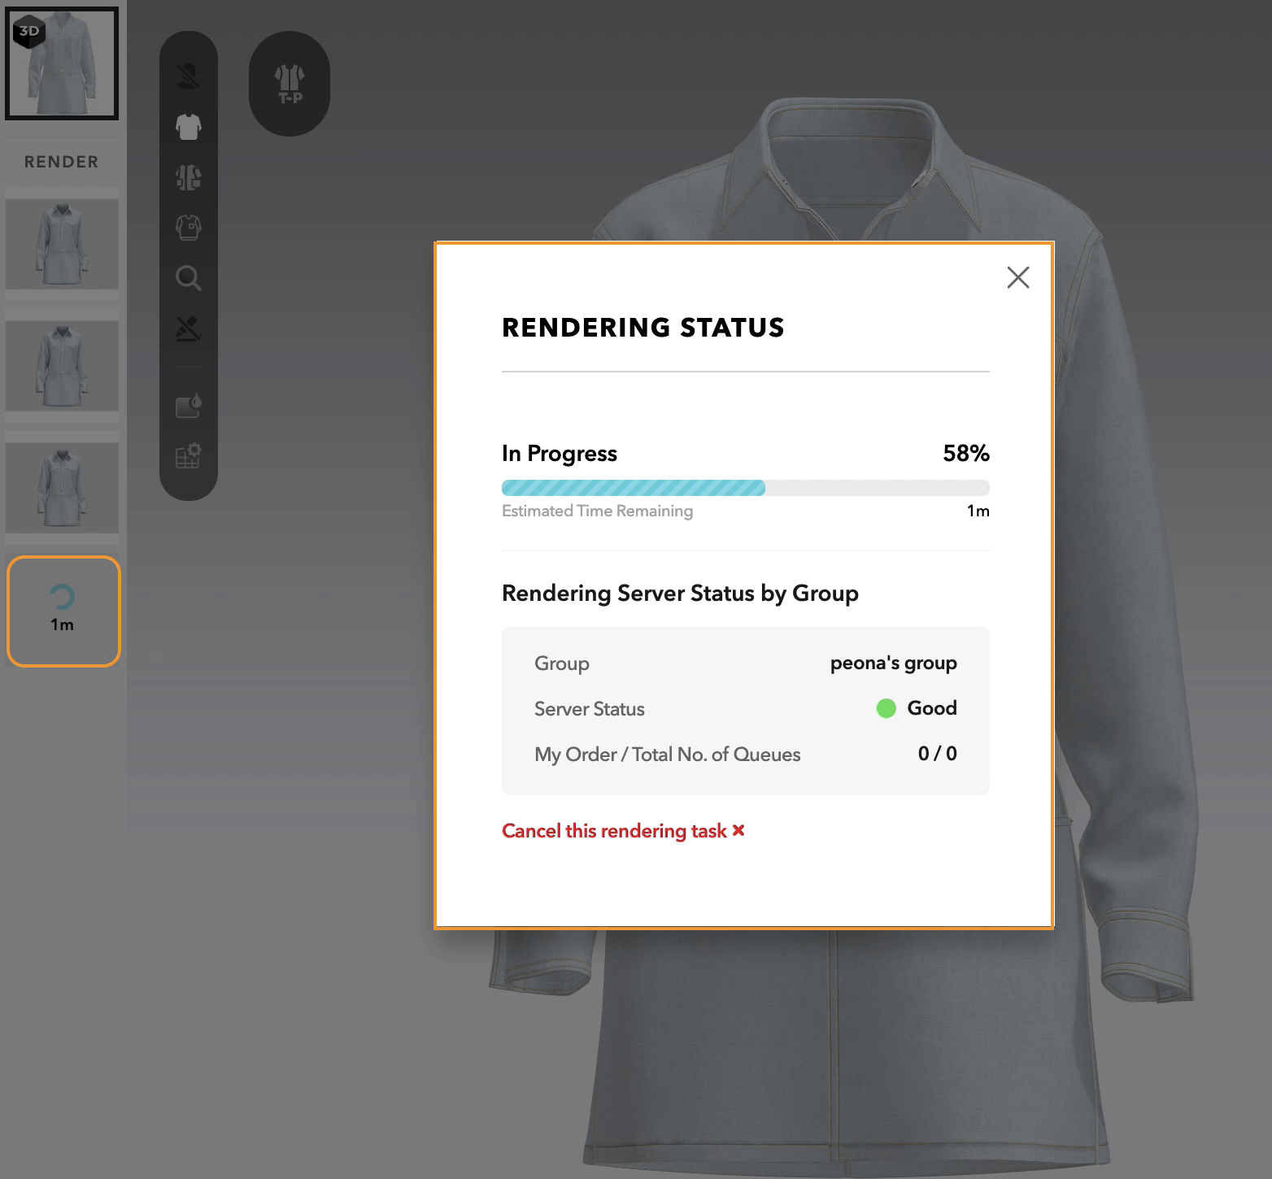Click the RENDER section label
Viewport: 1272px width, 1179px height.
[x=62, y=162]
